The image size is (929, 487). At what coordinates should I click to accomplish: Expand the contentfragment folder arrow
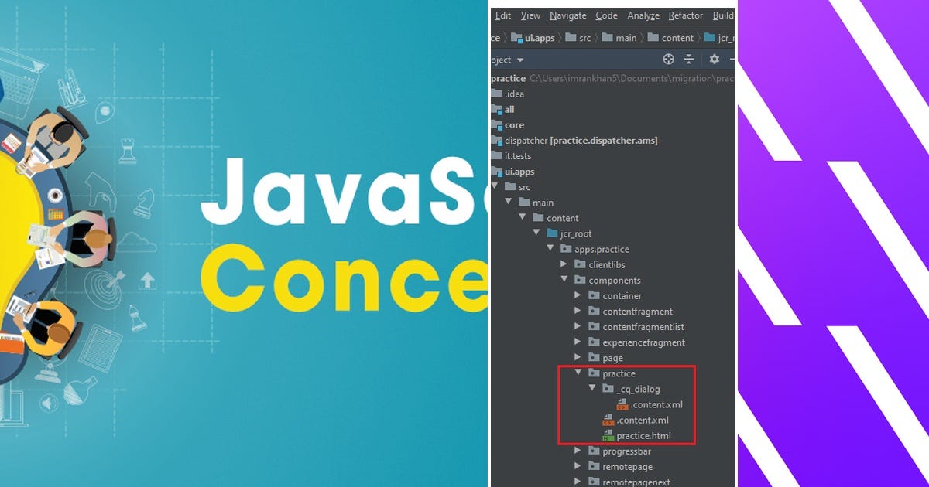tap(578, 311)
